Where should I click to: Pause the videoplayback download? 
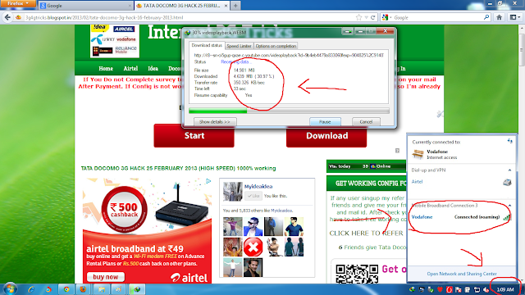click(x=325, y=122)
